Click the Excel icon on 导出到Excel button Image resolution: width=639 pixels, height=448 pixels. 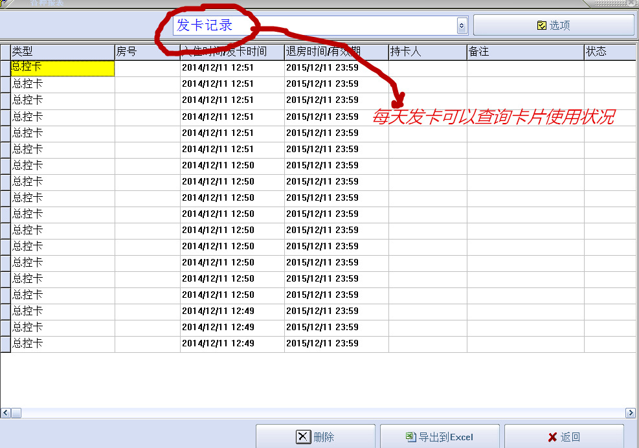410,437
